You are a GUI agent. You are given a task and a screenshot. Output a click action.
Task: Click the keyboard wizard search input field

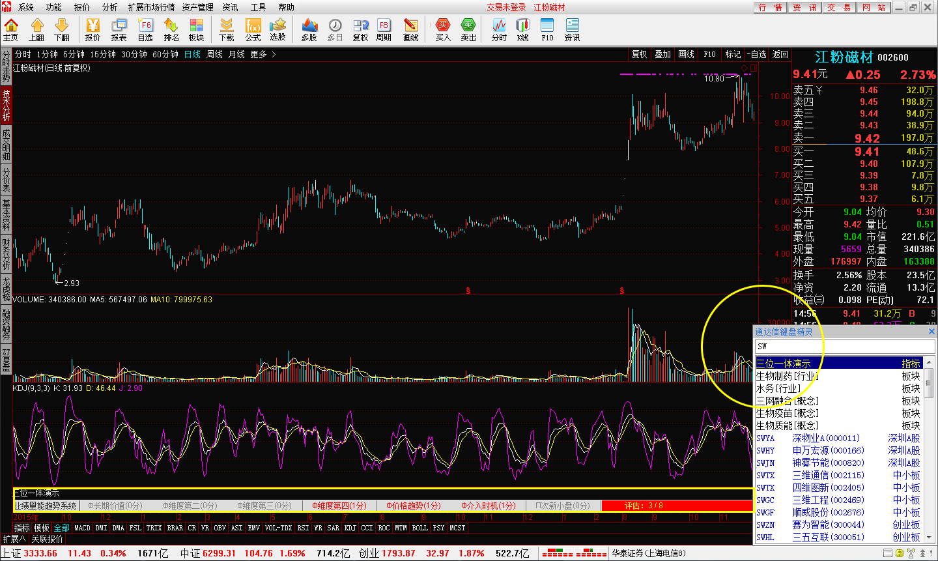click(844, 347)
